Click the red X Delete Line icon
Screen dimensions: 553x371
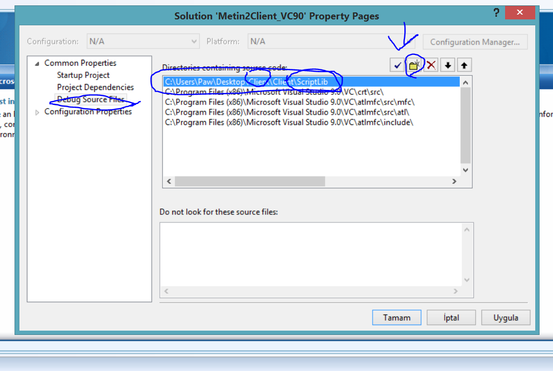[431, 65]
